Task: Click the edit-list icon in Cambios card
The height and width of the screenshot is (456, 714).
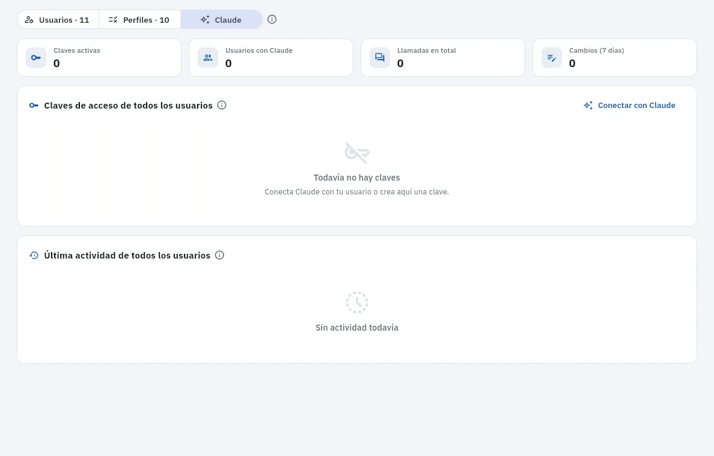Action: tap(552, 58)
